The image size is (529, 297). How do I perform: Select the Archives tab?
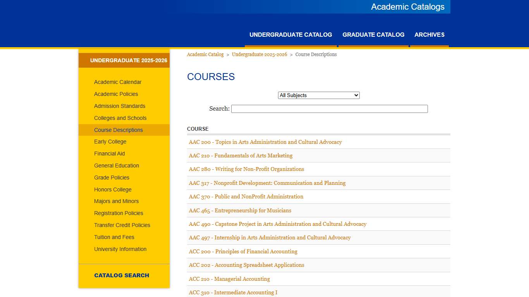point(429,35)
